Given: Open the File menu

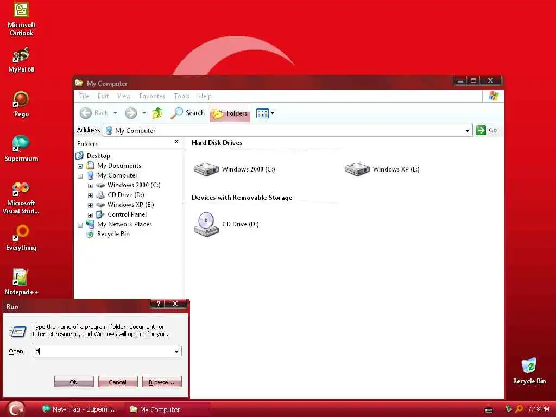Looking at the screenshot, I should pyautogui.click(x=84, y=96).
